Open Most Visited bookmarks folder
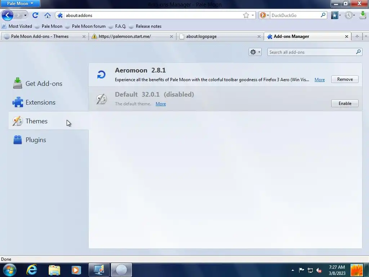 coord(17,26)
